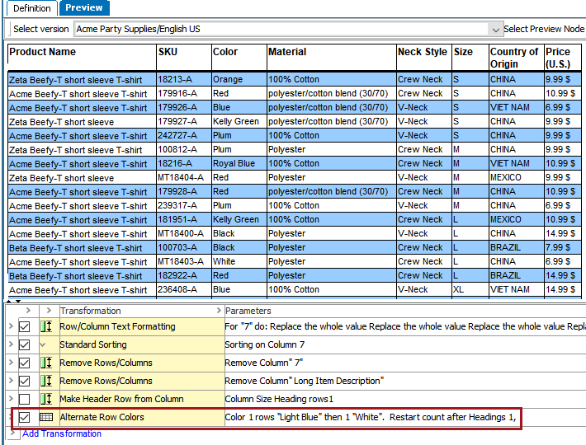The image size is (586, 445).
Task: Uncheck the Alternate Row Colors transformation
Action: [x=25, y=418]
